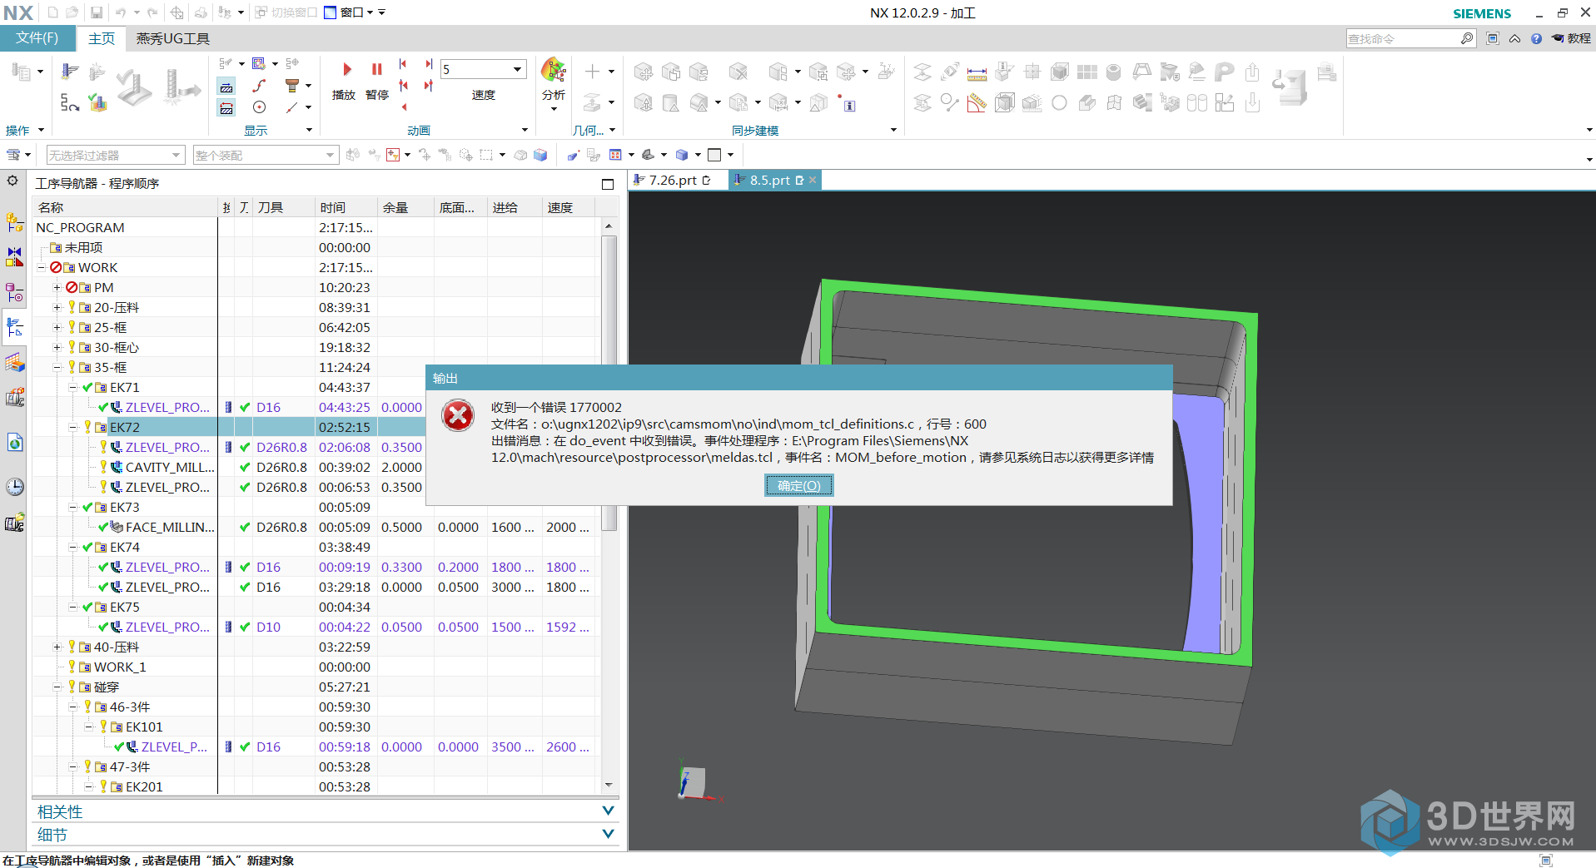Click the single step forward icon
Image resolution: width=1596 pixels, height=868 pixels.
click(429, 85)
